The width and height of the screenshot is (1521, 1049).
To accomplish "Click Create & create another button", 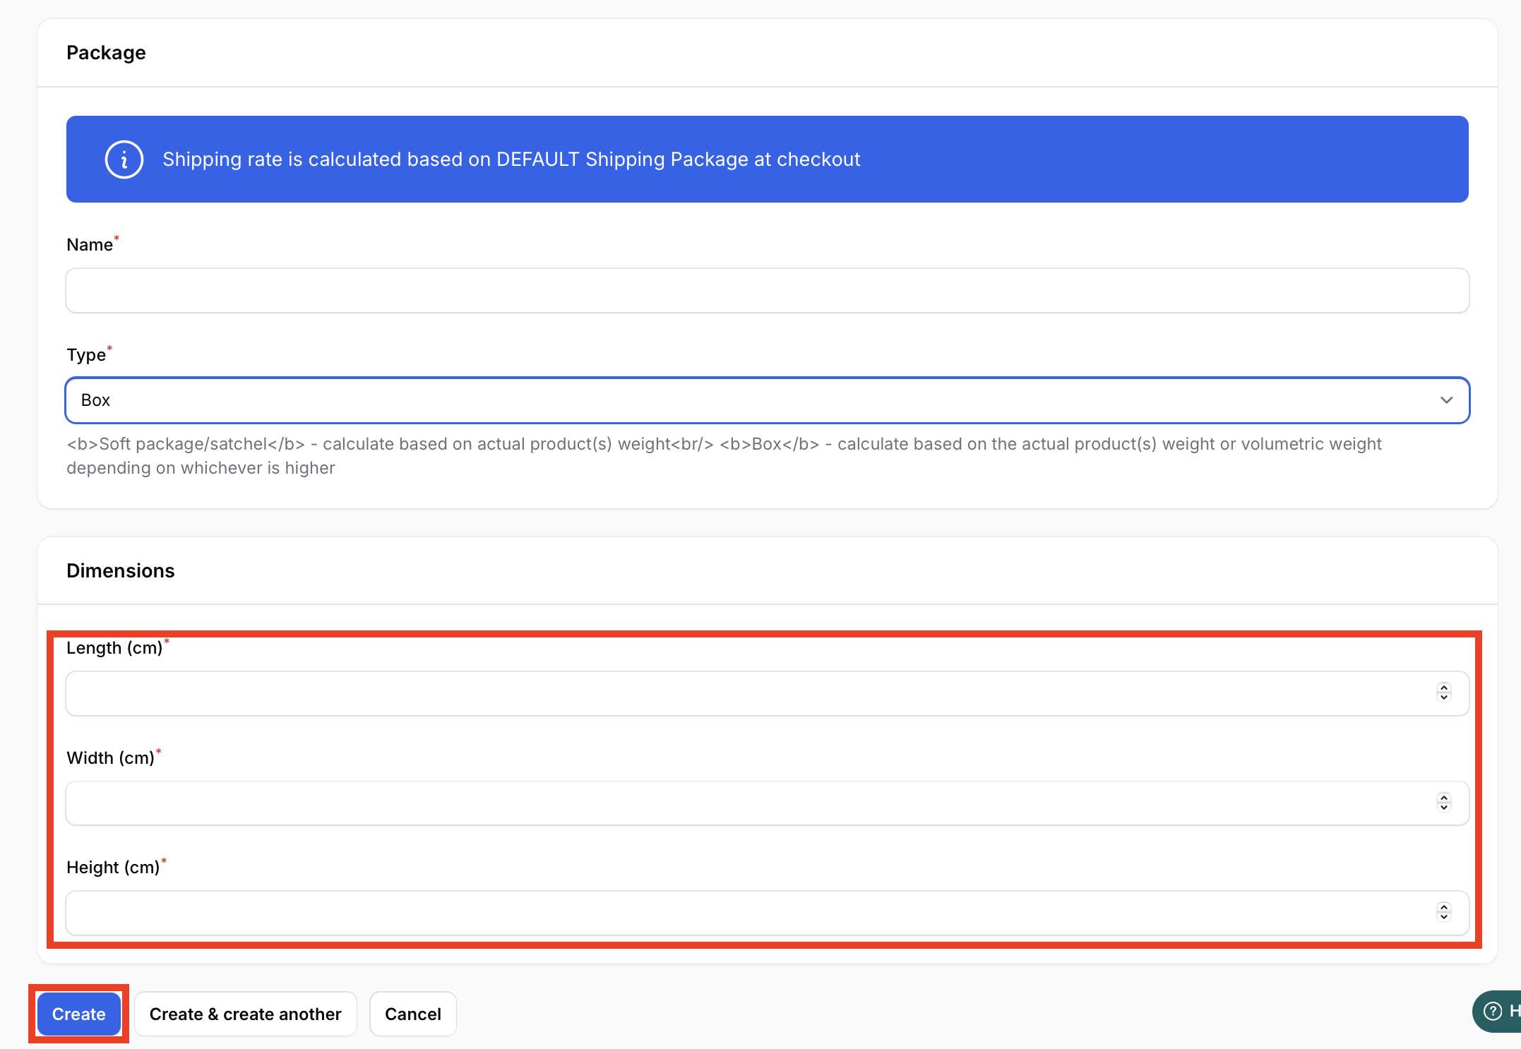I will pyautogui.click(x=245, y=1014).
